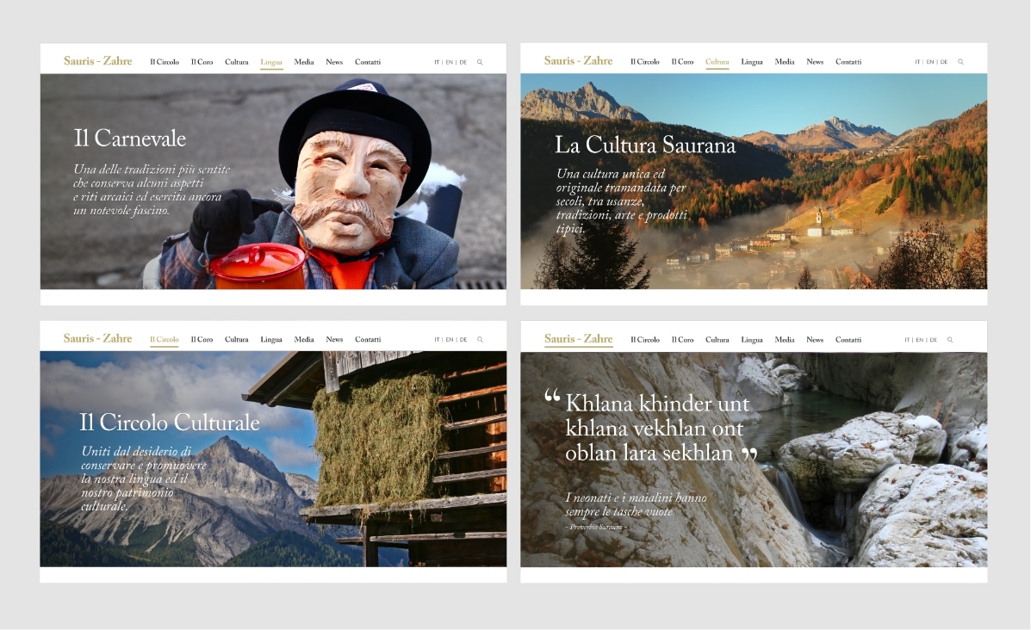
Task: Open active Lingua menu in Carnevale mockup
Action: 271,62
